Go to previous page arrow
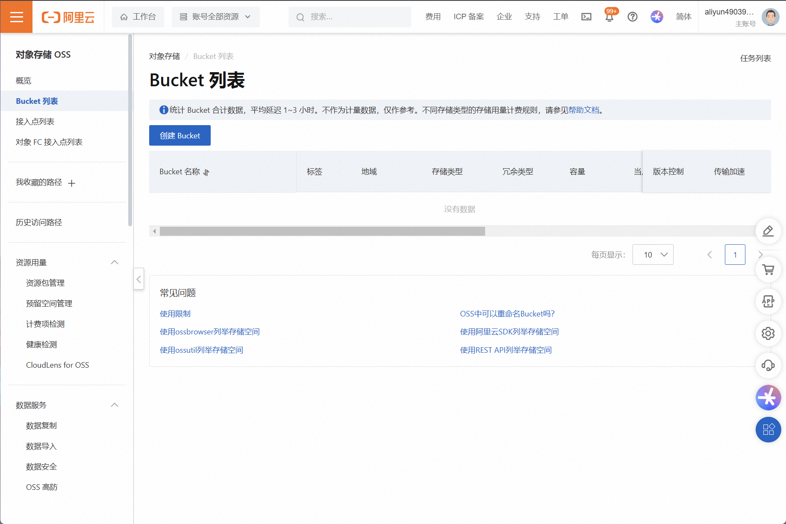 [x=709, y=255]
